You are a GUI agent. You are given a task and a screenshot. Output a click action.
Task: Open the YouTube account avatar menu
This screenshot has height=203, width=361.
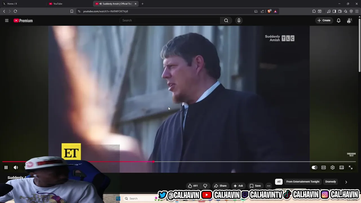[349, 20]
